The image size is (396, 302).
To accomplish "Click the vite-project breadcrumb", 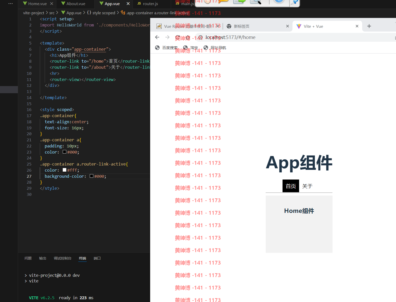I will [34, 13].
